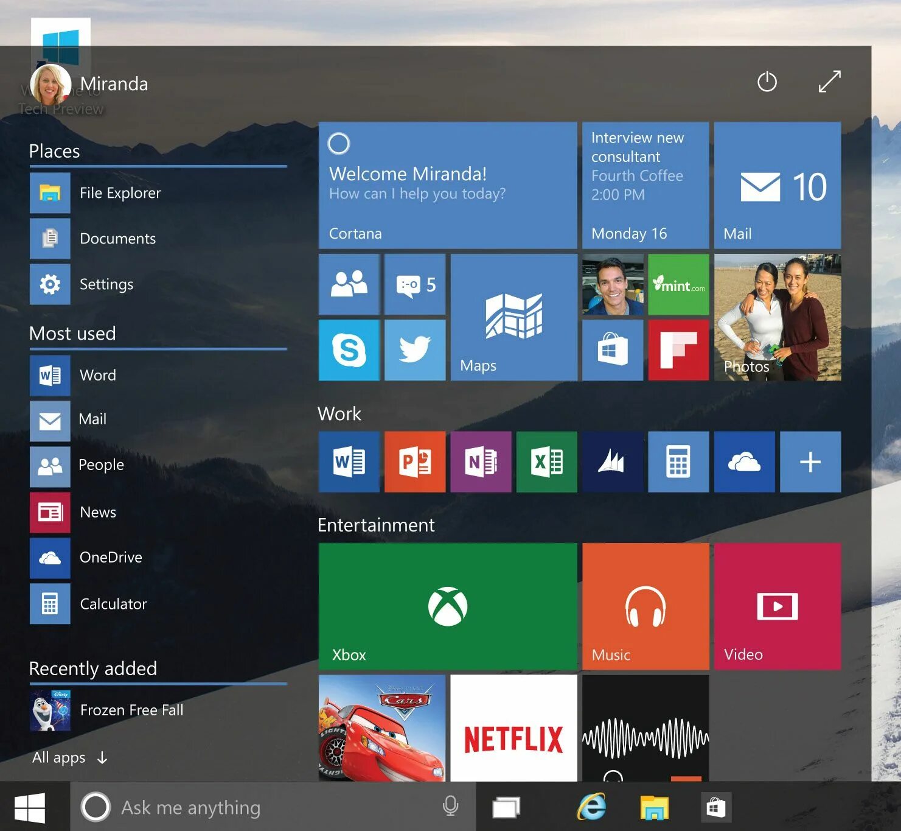Launch PowerPoint from the Work group
Screen dimensions: 901x831
coord(415,462)
